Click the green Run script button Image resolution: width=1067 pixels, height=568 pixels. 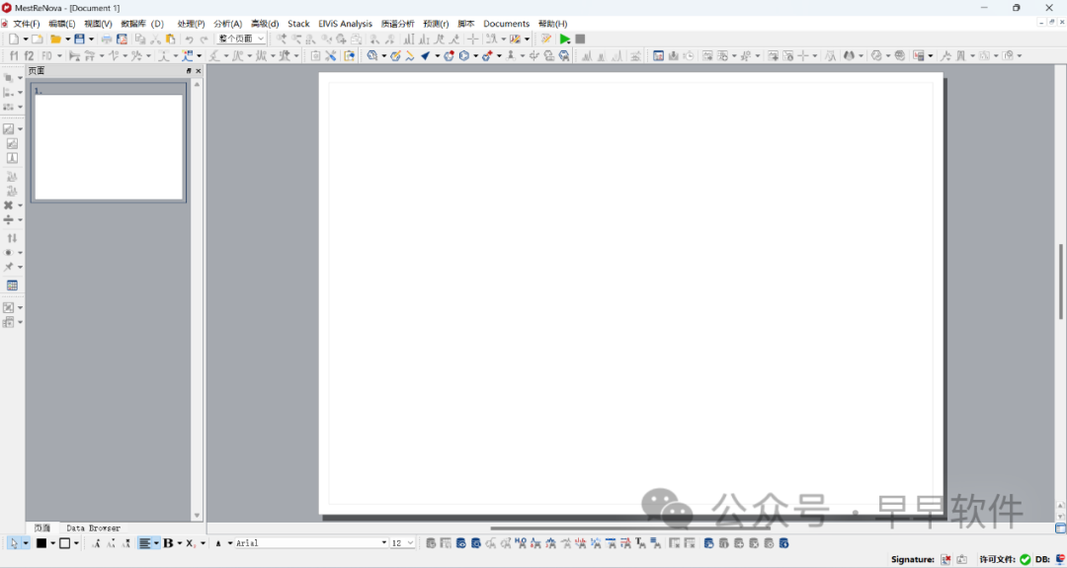pyautogui.click(x=565, y=40)
